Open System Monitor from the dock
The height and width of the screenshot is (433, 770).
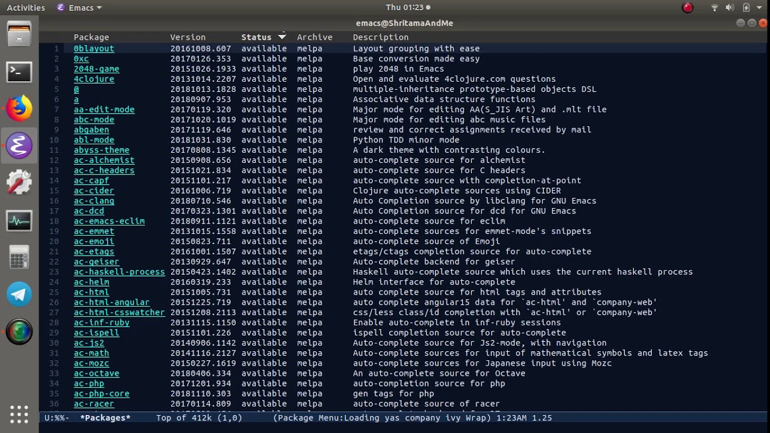click(x=19, y=221)
